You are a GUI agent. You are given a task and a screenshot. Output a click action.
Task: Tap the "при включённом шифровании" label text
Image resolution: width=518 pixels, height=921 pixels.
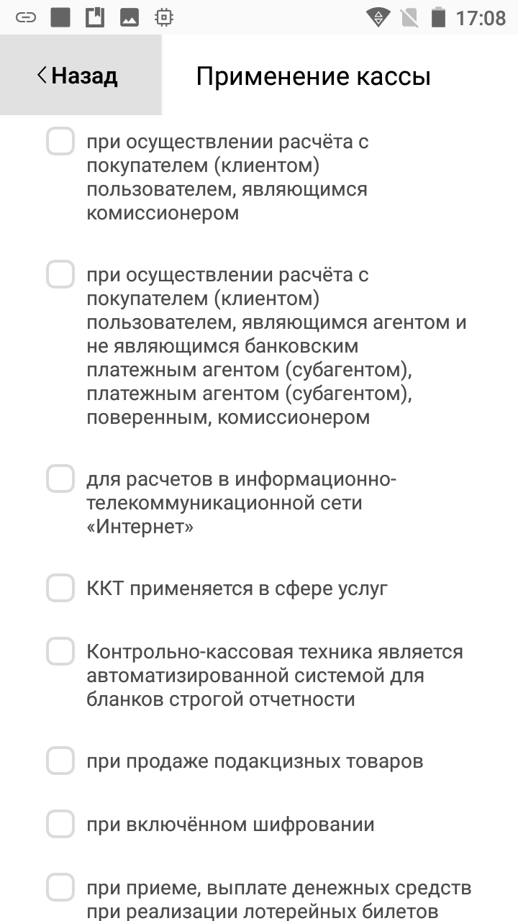click(x=230, y=825)
